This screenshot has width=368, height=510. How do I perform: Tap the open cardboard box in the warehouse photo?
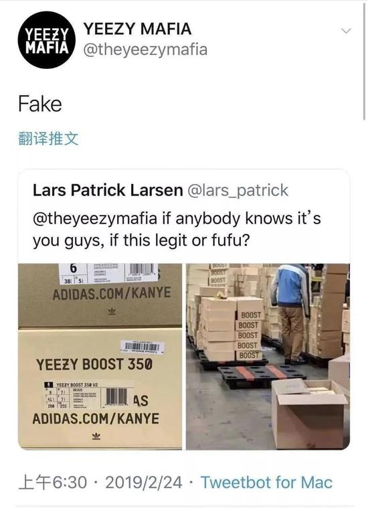[x=310, y=413]
